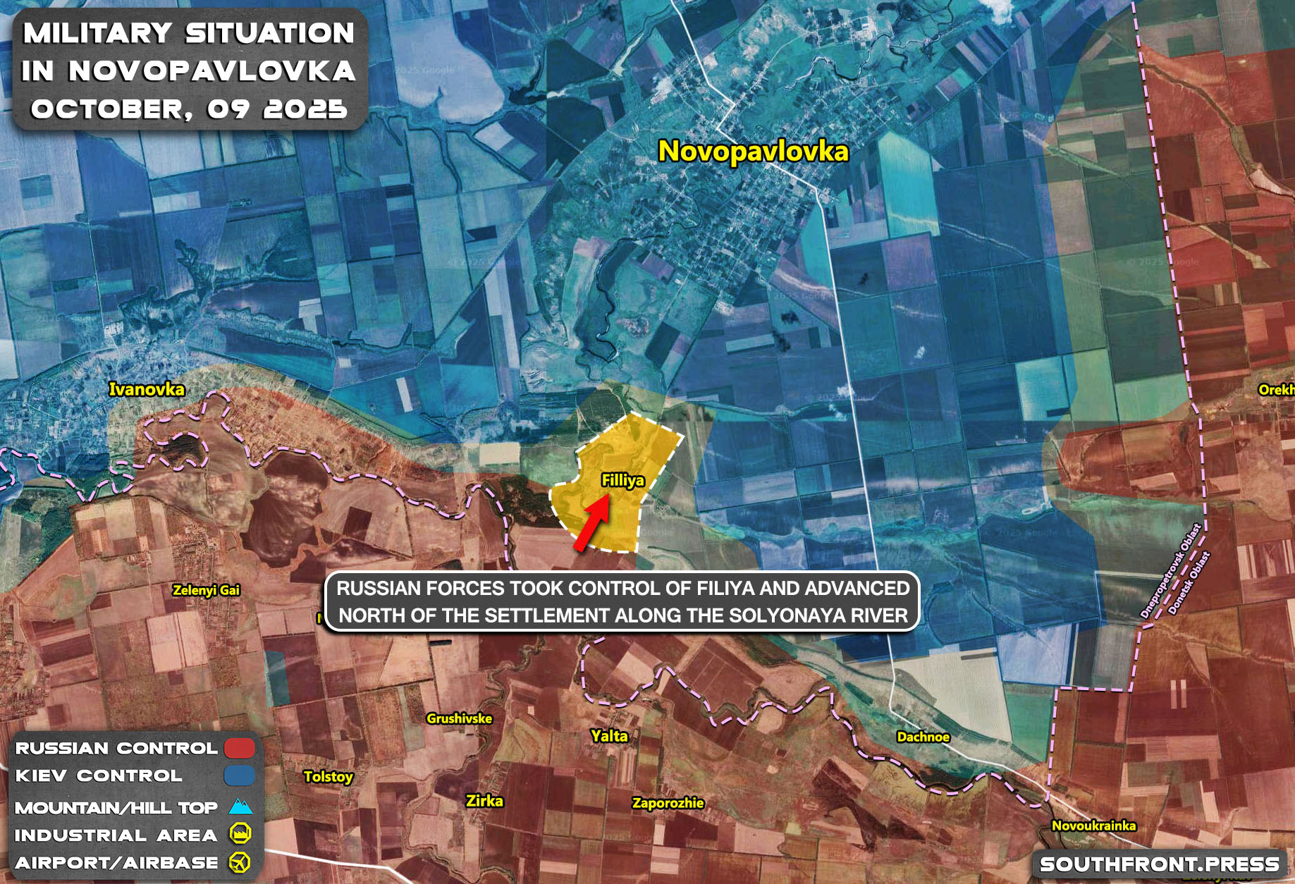Click the Industrial Area legend icon
This screenshot has width=1295, height=884.
[240, 834]
